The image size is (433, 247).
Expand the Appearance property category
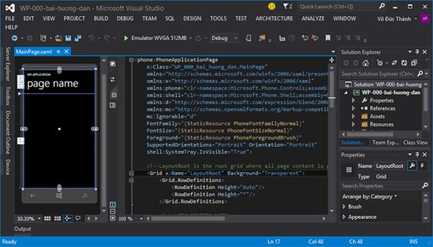[344, 217]
